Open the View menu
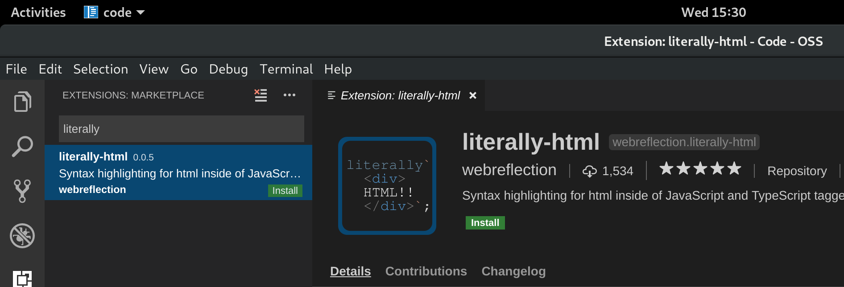This screenshot has height=287, width=844. click(154, 69)
